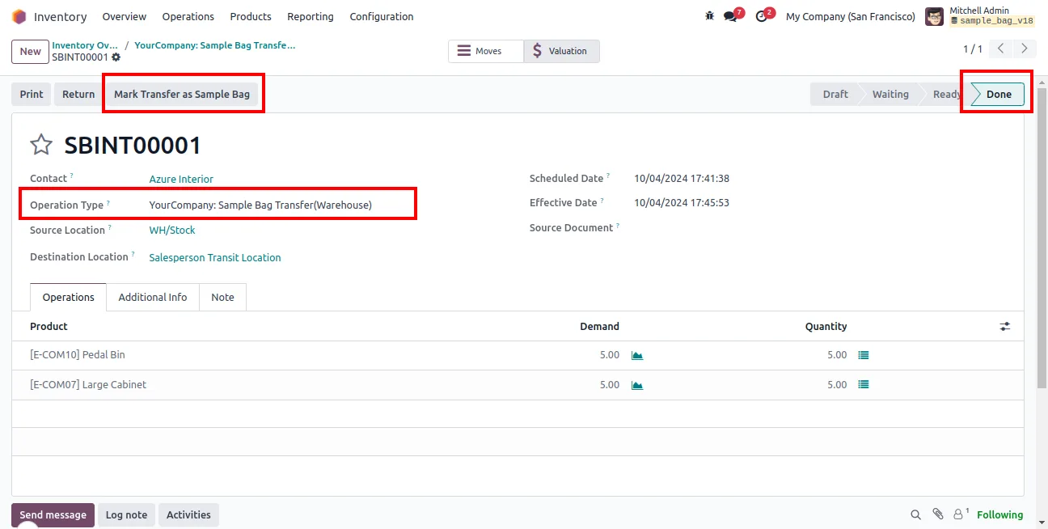Image resolution: width=1048 pixels, height=529 pixels.
Task: Open forecast chart icon for Pedal Bin
Action: tap(637, 355)
